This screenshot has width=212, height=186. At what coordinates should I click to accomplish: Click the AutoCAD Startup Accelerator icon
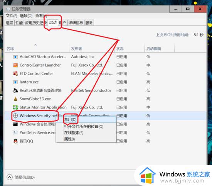pos(15,57)
